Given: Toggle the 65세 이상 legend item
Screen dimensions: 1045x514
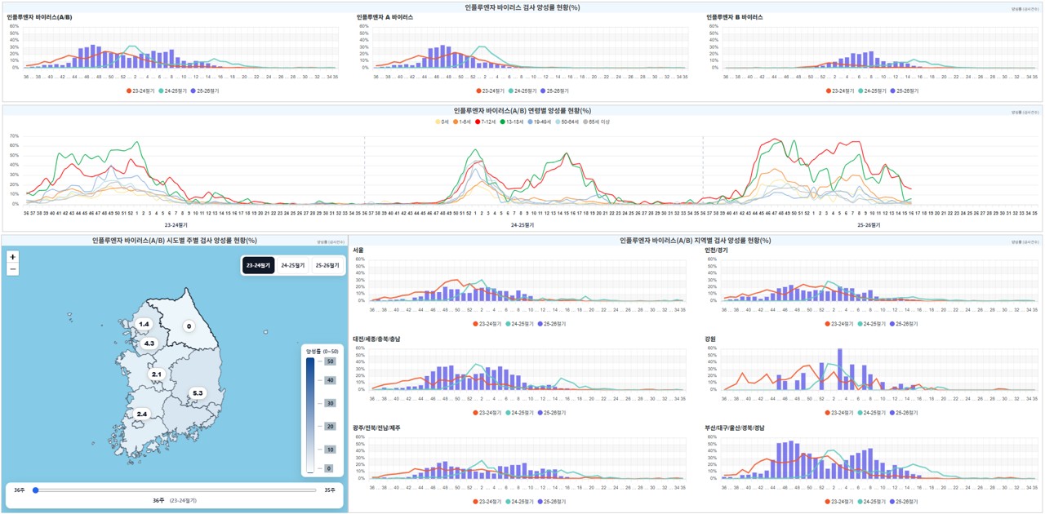Looking at the screenshot, I should [596, 122].
